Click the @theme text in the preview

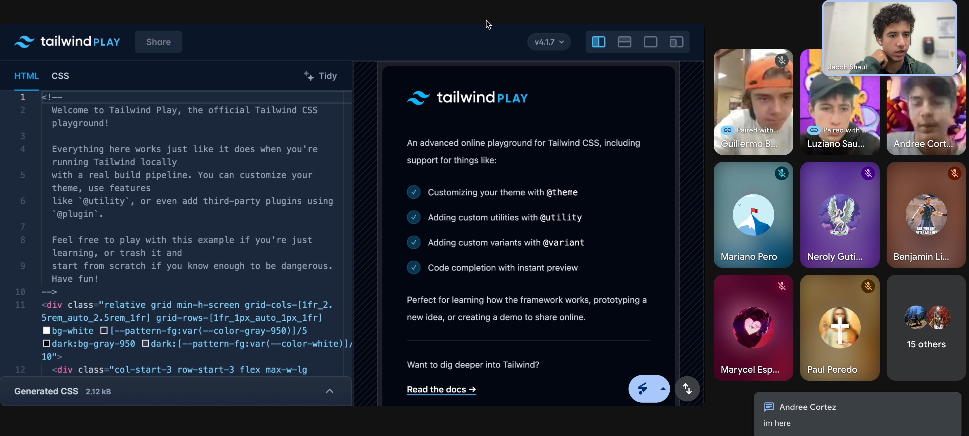click(562, 192)
